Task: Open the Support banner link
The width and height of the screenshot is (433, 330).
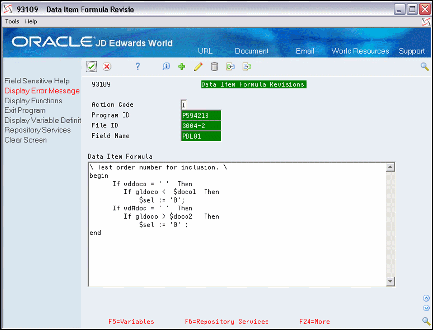Action: tap(412, 51)
